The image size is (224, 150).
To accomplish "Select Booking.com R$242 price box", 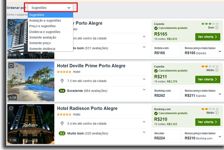I will coord(166,94).
